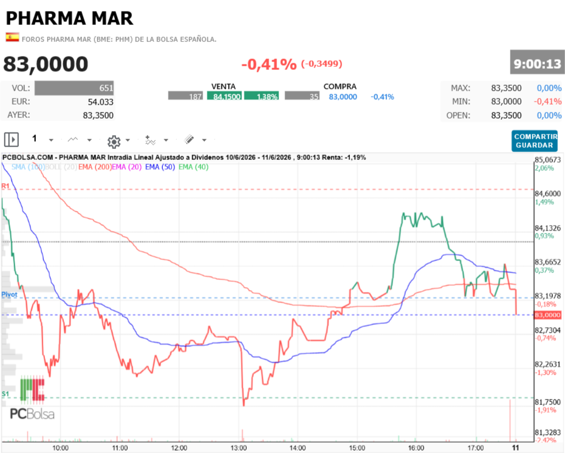The height and width of the screenshot is (453, 565).
Task: Click the VENTA volume 187
Action: pyautogui.click(x=185, y=96)
